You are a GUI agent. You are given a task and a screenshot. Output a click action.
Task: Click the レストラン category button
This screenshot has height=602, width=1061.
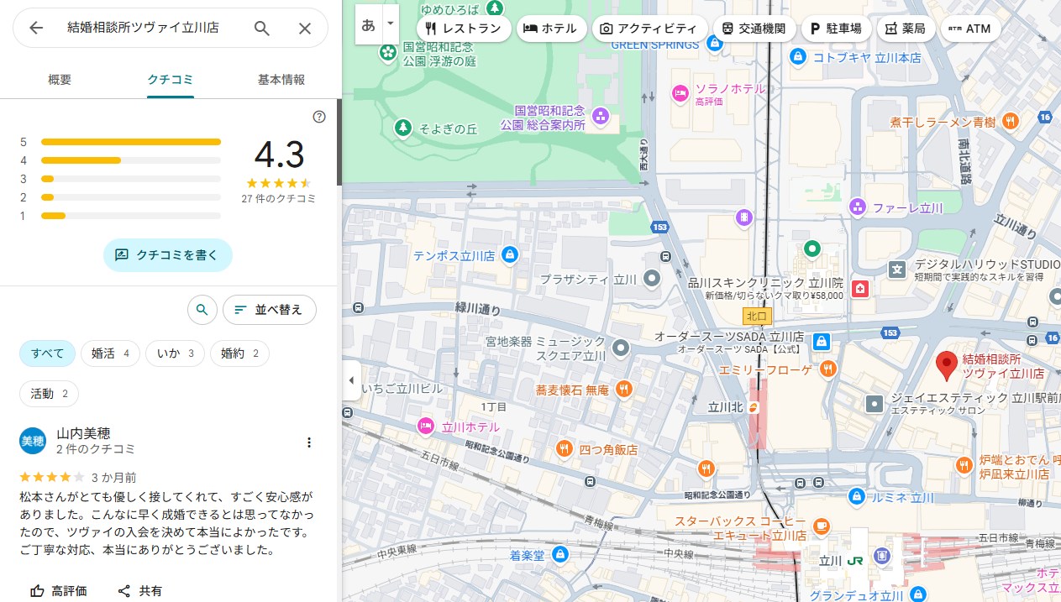(x=463, y=29)
